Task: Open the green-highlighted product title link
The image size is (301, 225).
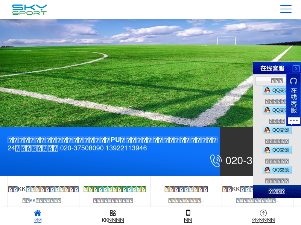Action: pyautogui.click(x=115, y=189)
